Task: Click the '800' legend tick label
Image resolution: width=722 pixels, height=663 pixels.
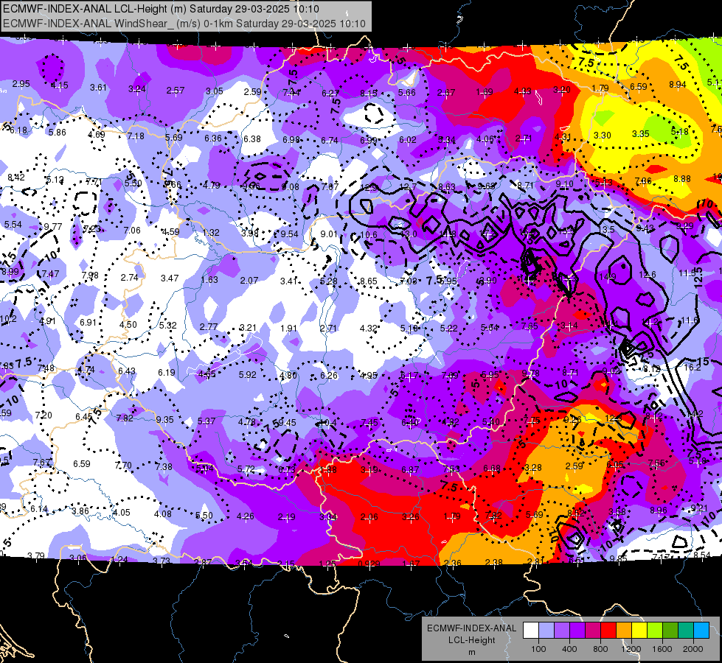Action: (x=600, y=649)
